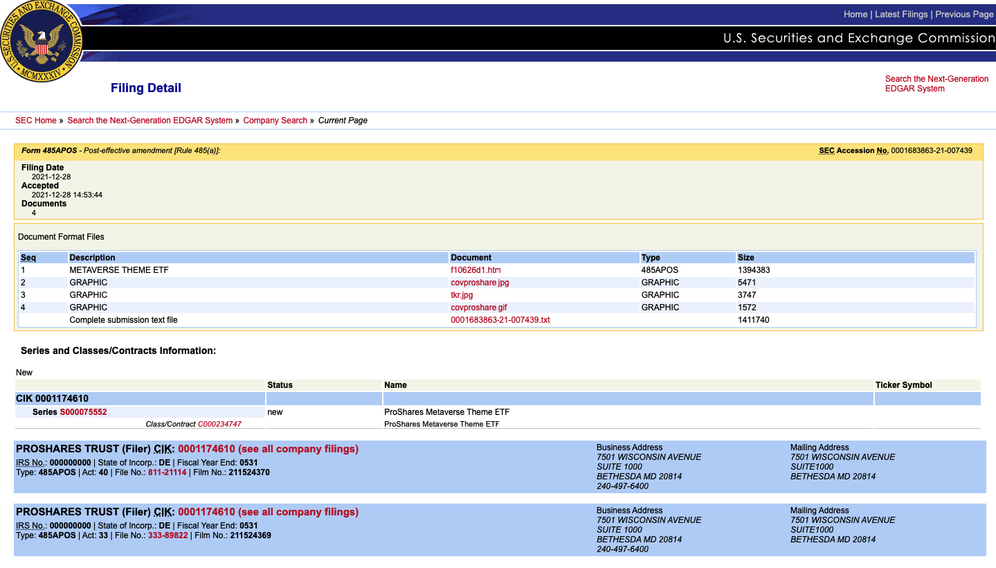Screen dimensions: 996x568
Task: Open Latest Filings in the header
Action: (x=901, y=14)
